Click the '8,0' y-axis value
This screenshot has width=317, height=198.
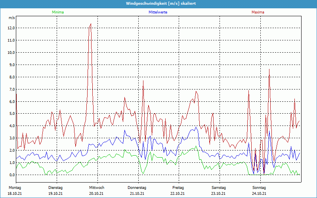pos(12,77)
